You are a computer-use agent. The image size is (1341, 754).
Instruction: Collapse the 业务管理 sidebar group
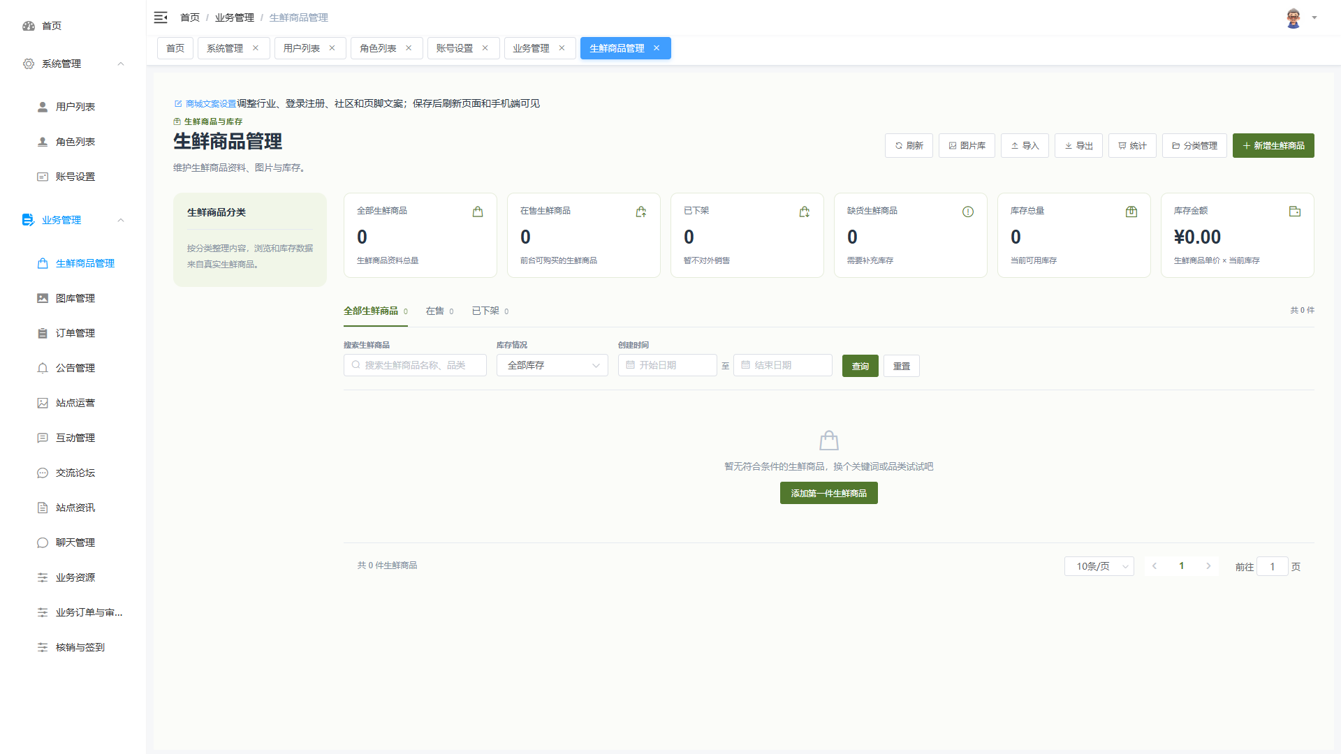click(121, 220)
